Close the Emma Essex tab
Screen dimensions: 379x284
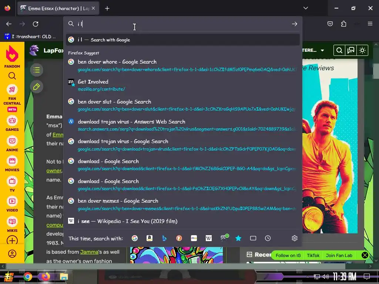click(x=93, y=8)
